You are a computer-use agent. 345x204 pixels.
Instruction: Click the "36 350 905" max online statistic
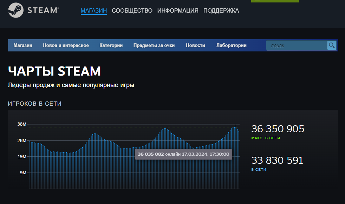tap(278, 129)
